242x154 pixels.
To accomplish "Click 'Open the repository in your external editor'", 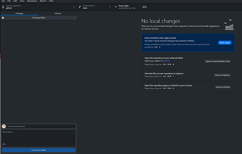I will [164, 58].
